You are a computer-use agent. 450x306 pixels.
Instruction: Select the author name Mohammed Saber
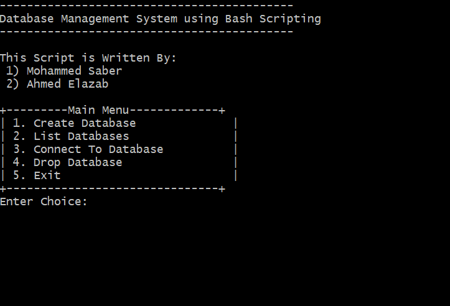point(74,71)
